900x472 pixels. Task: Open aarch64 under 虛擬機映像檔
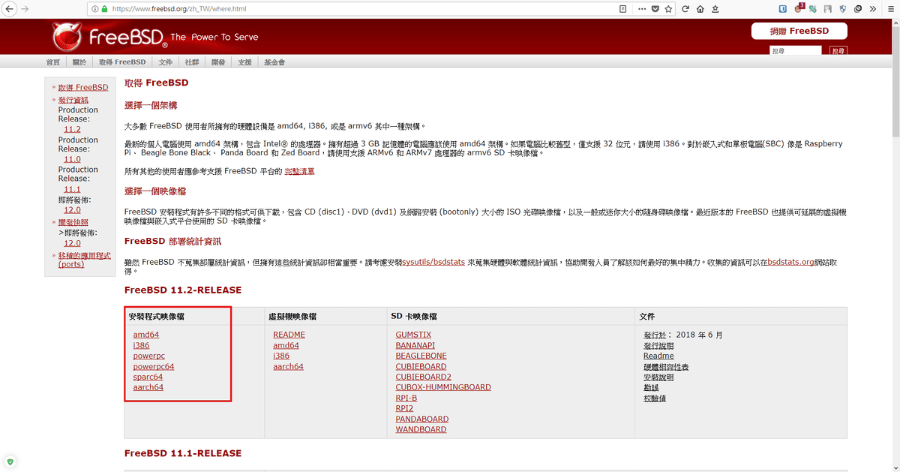(288, 366)
